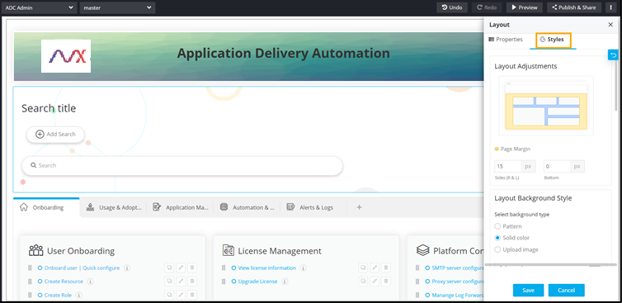Switch to the Properties tab
Viewport: 622px width, 303px height.
[506, 40]
